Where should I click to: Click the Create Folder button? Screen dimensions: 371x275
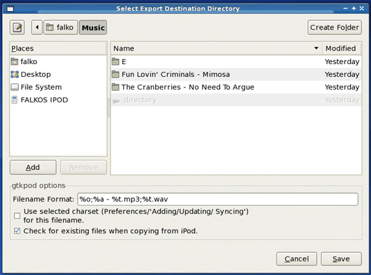335,28
